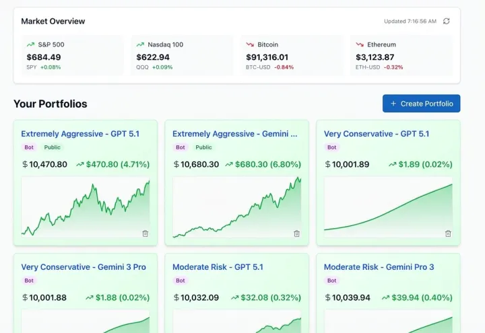
Task: Click the plus icon in Create Portfolio
Action: point(393,104)
